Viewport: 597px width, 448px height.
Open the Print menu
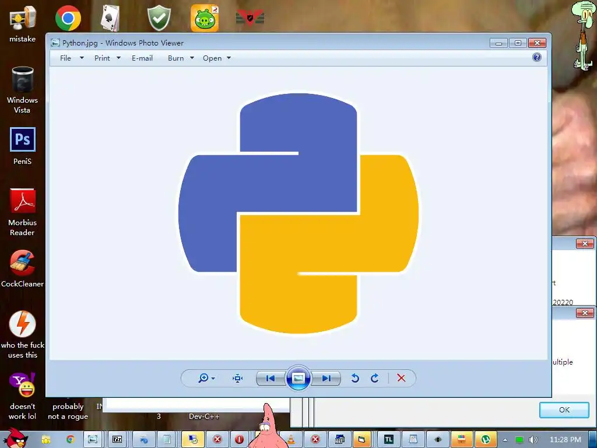tap(102, 58)
